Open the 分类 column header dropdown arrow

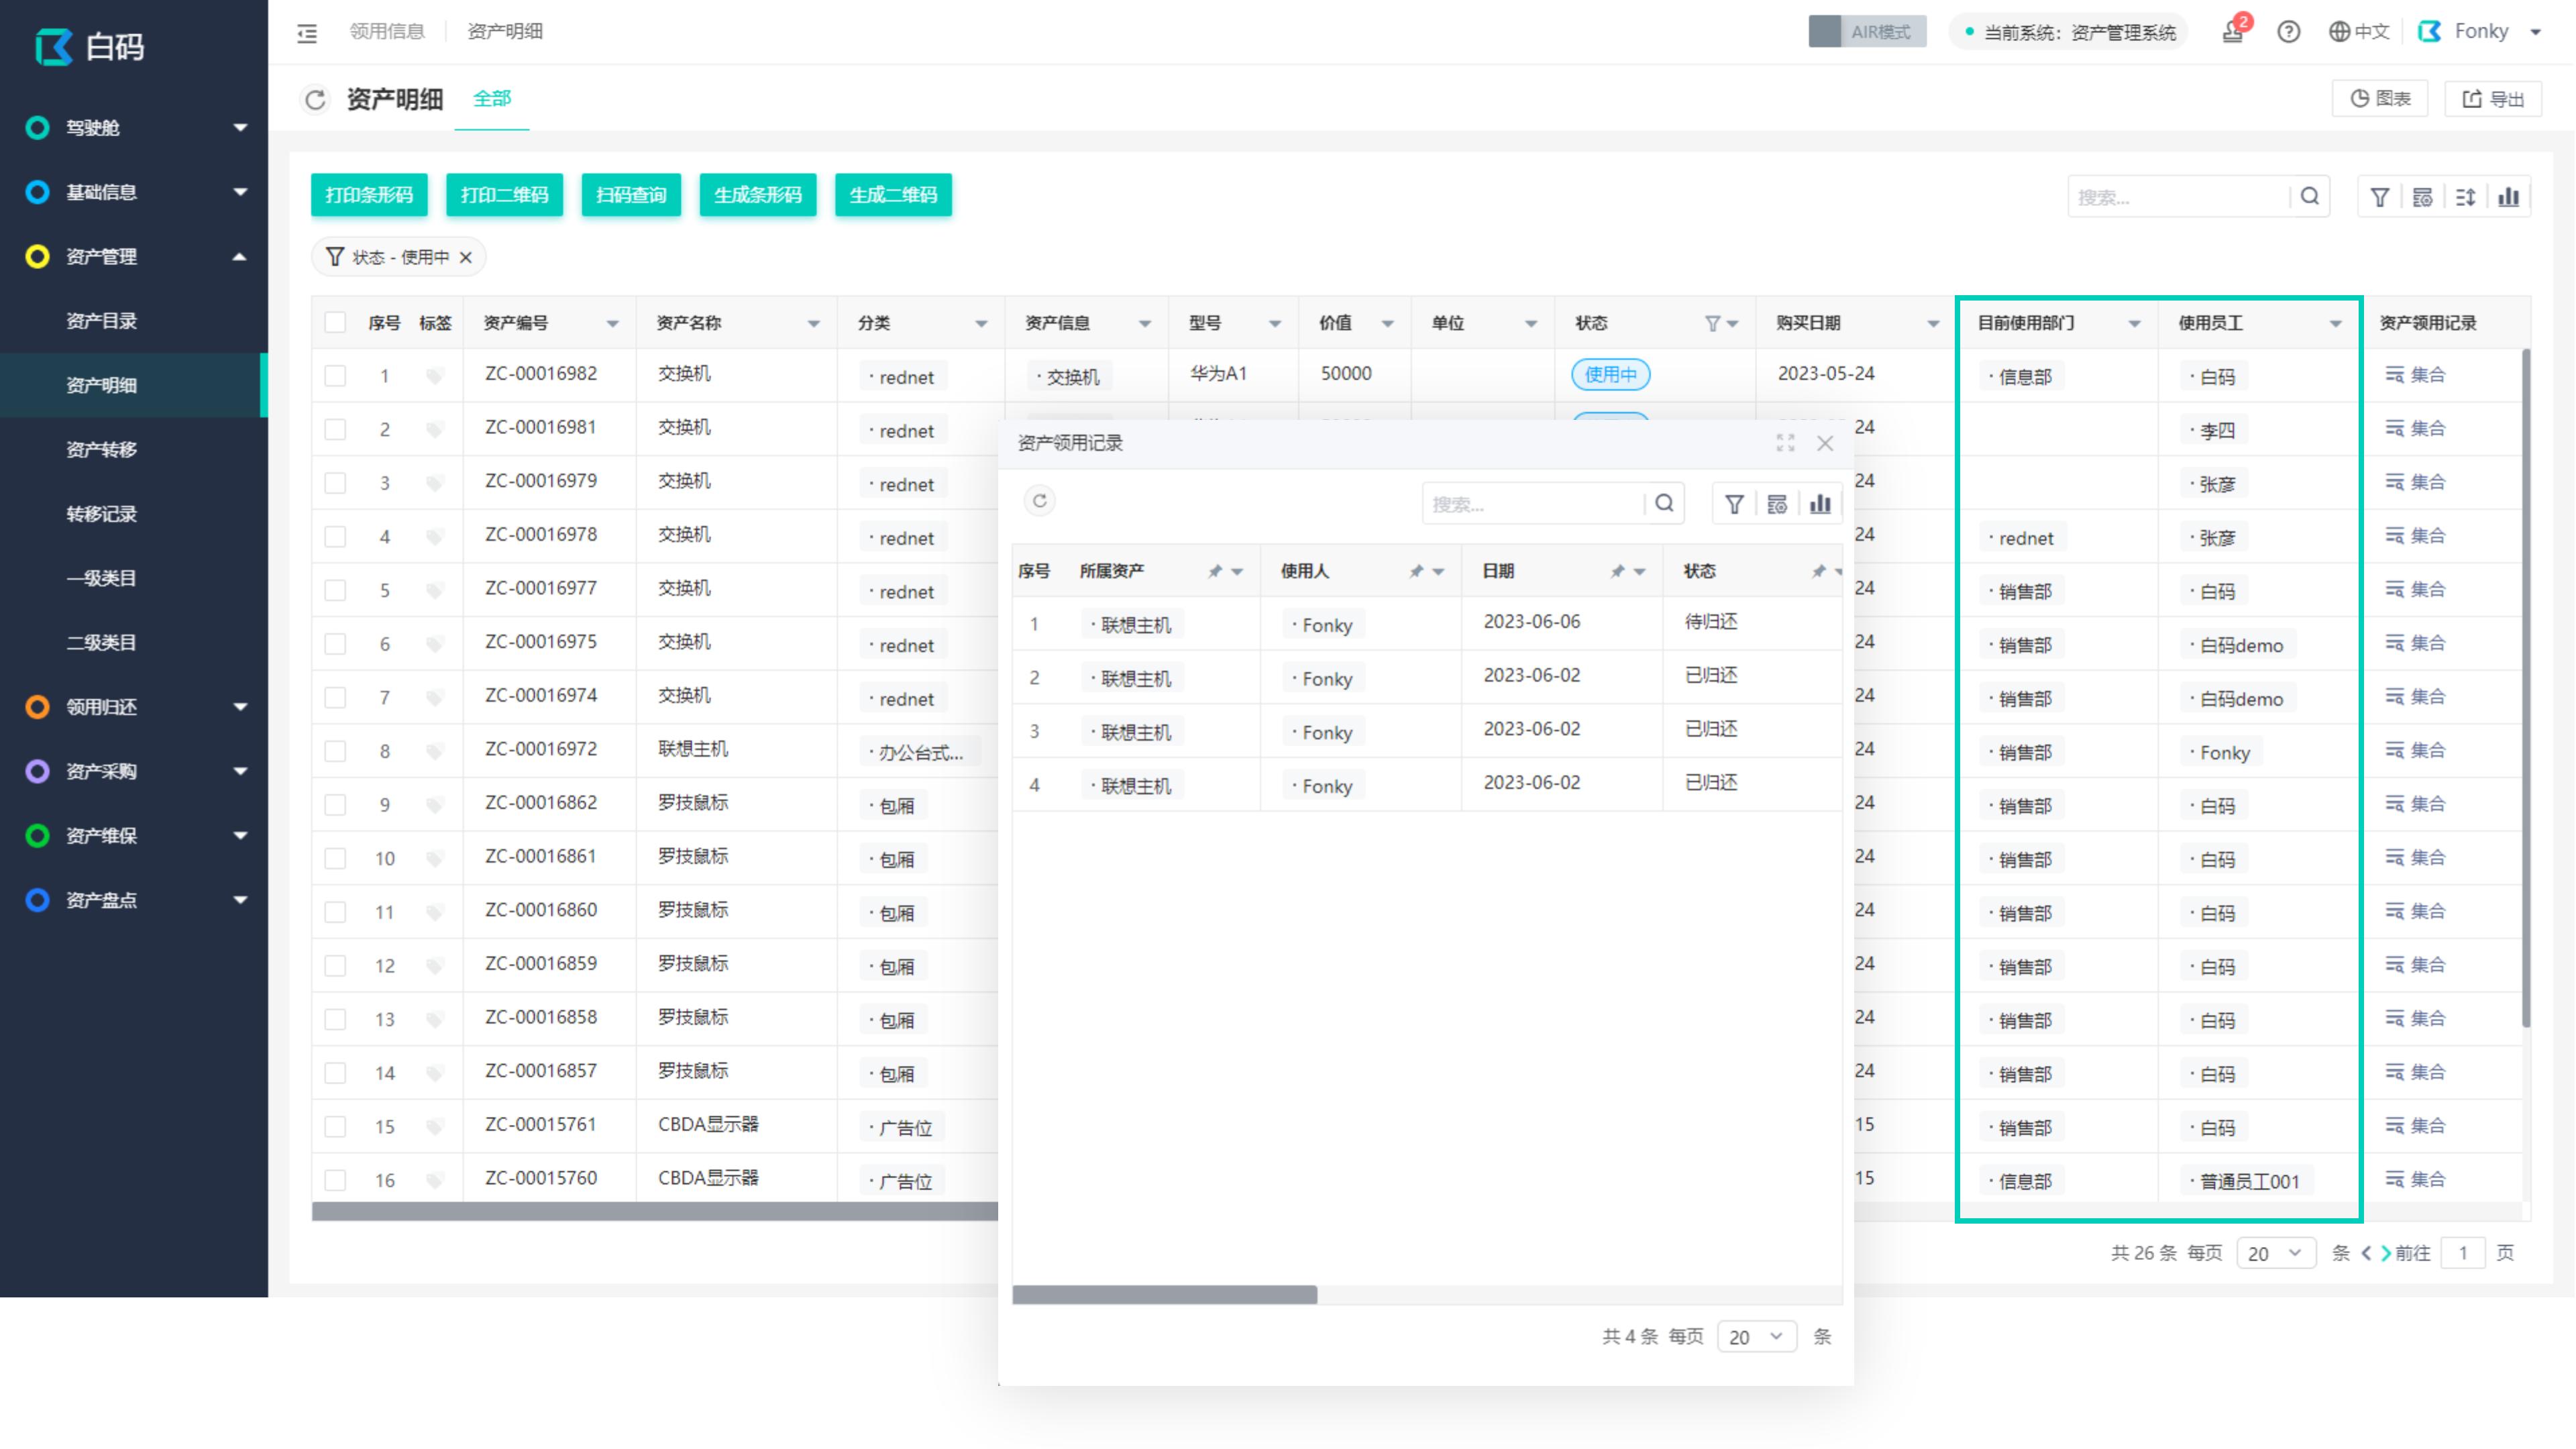tap(979, 323)
